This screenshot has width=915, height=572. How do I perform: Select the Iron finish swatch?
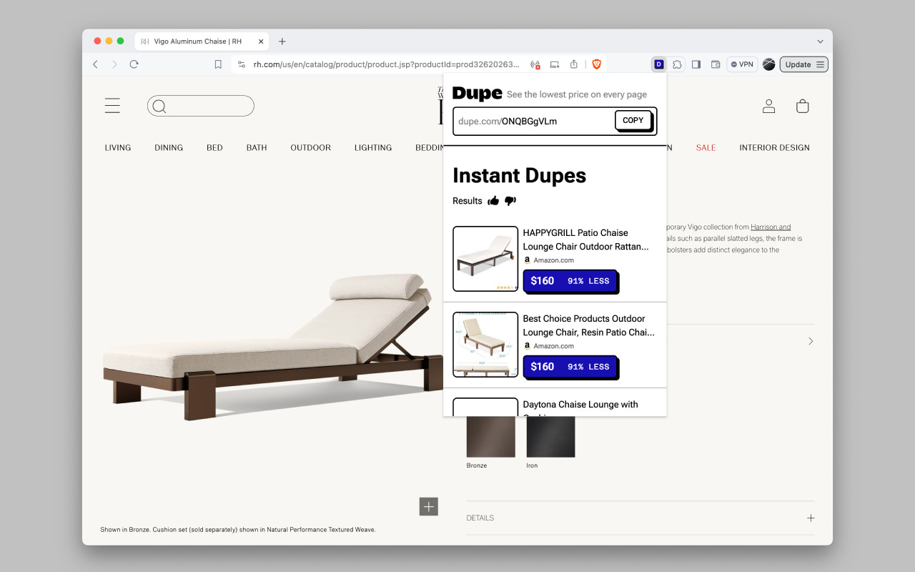click(x=550, y=436)
